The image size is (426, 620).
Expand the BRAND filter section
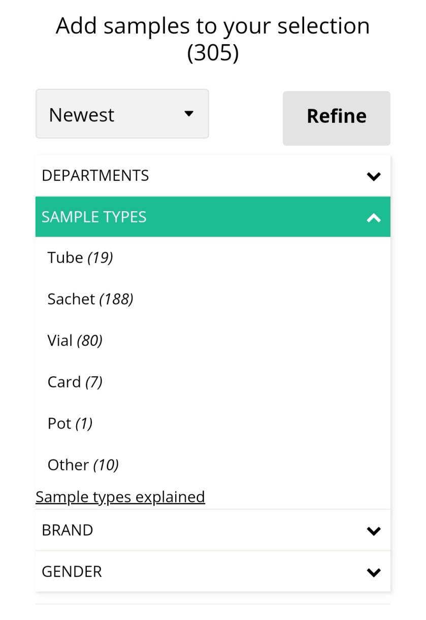click(x=68, y=530)
